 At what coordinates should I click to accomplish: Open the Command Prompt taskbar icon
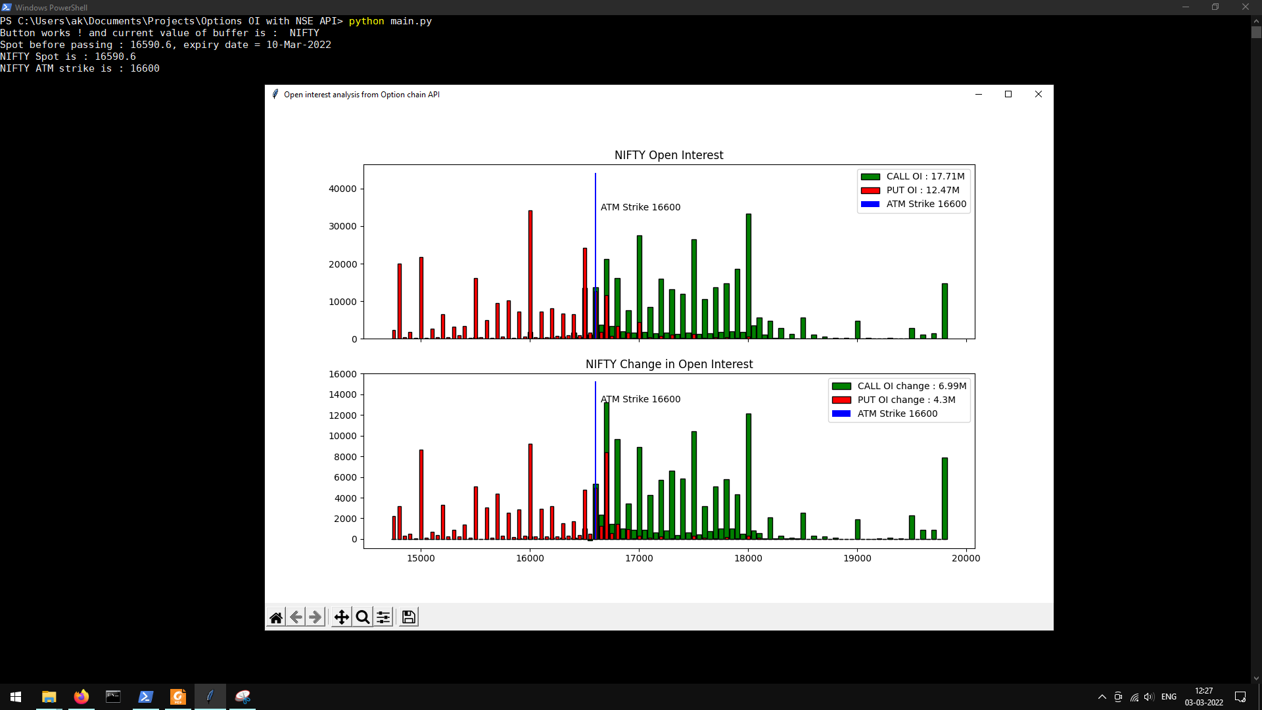click(x=113, y=697)
